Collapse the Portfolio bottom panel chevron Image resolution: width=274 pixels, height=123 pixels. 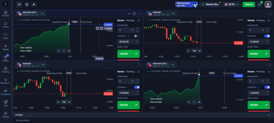269,115
